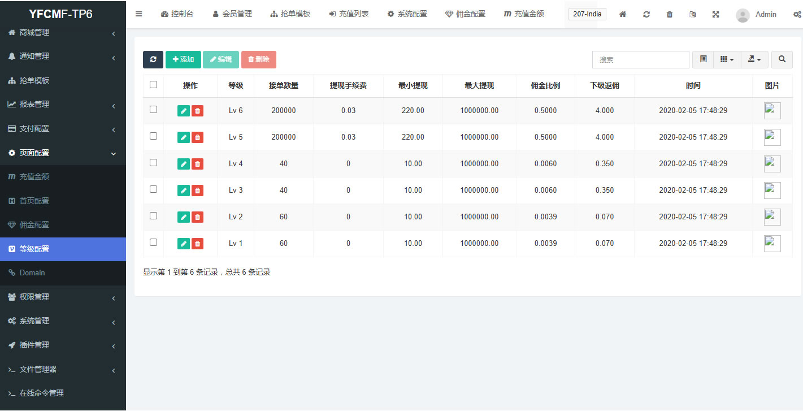This screenshot has height=411, width=803.
Task: Check the select-all checkbox in table header
Action: 153,85
